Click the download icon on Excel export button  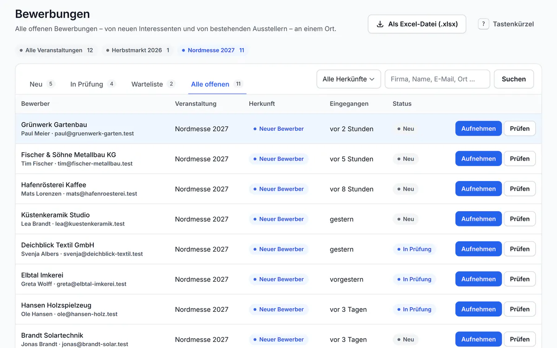(380, 24)
